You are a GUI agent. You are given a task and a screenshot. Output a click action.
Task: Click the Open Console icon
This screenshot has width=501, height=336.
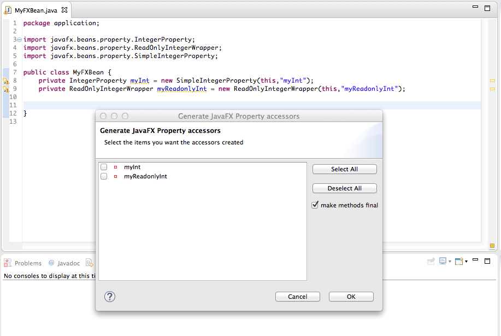coord(458,262)
